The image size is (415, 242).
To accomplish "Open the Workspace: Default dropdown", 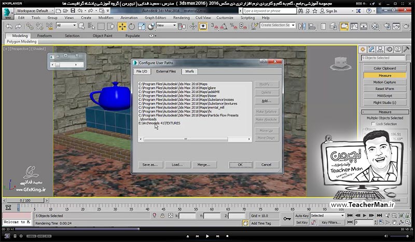I will (x=35, y=11).
